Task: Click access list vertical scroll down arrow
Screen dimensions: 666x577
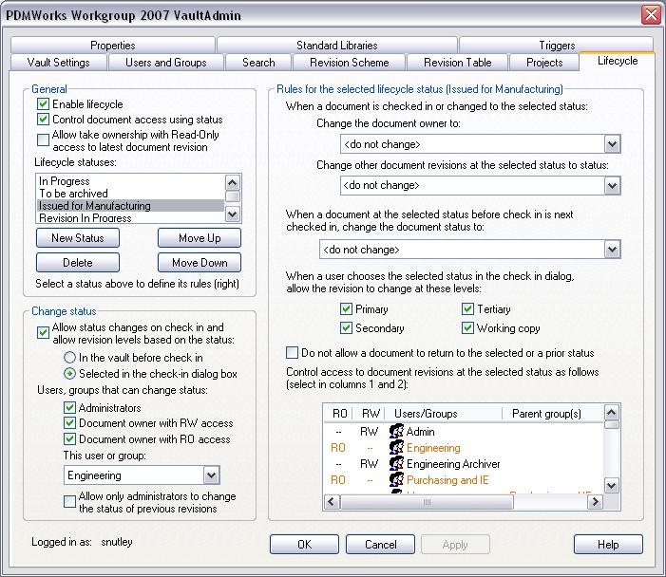Action: [611, 485]
